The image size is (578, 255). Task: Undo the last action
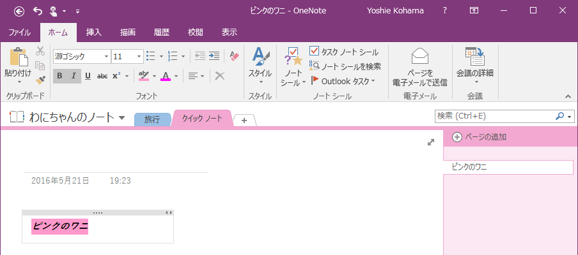tap(38, 11)
